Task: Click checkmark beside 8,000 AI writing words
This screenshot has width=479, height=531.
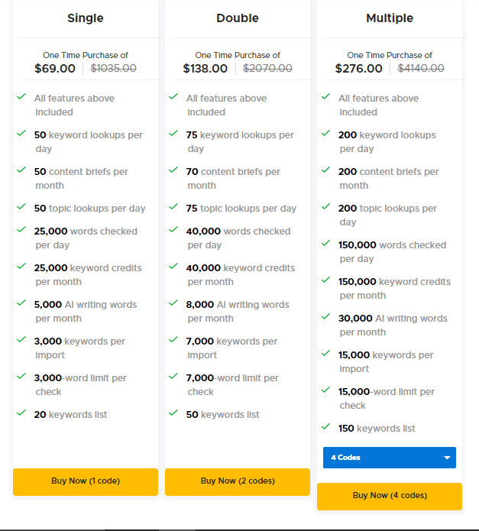Action: pos(173,303)
